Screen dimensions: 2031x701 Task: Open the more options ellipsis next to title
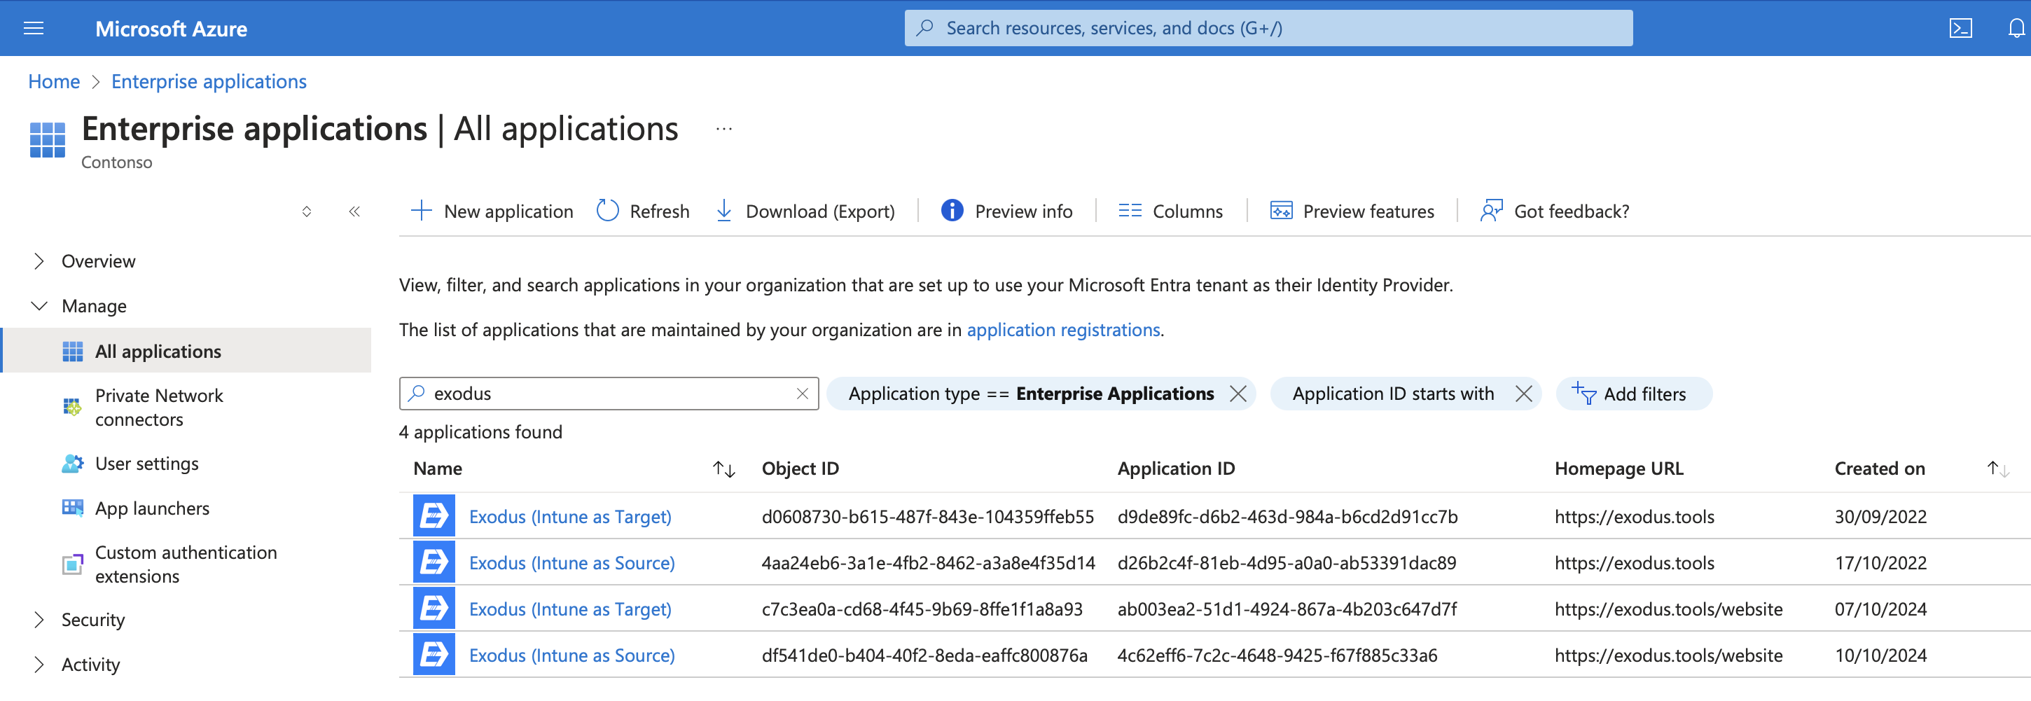[723, 129]
